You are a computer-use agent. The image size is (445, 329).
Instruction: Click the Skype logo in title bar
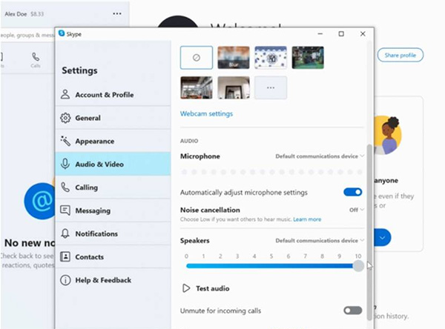62,33
